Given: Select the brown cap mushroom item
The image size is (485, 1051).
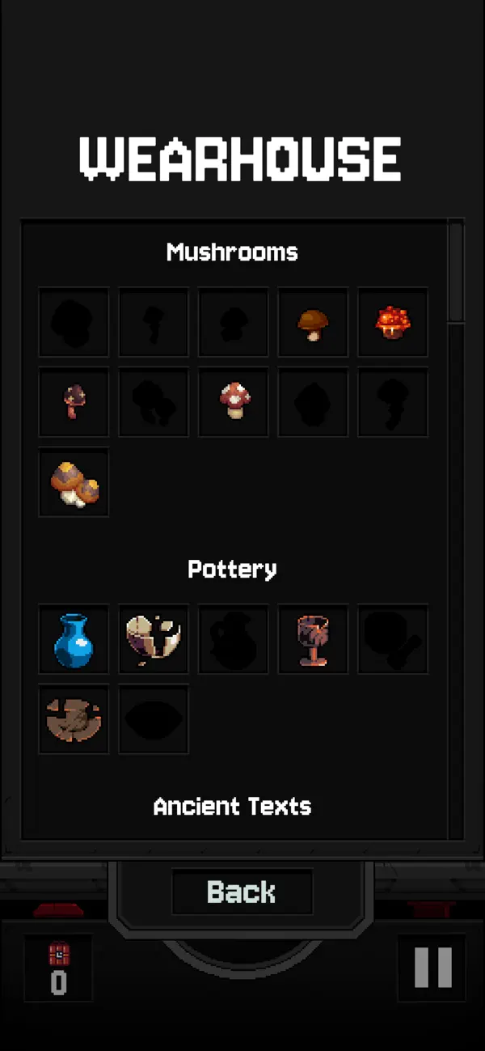Looking at the screenshot, I should 313,322.
